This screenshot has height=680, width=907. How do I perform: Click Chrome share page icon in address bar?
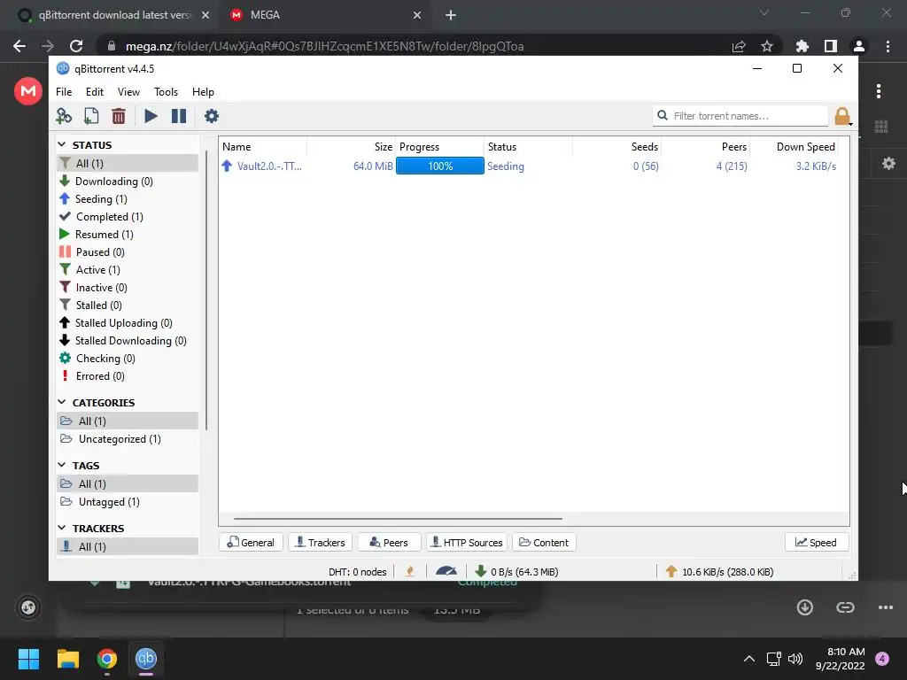[x=739, y=46]
